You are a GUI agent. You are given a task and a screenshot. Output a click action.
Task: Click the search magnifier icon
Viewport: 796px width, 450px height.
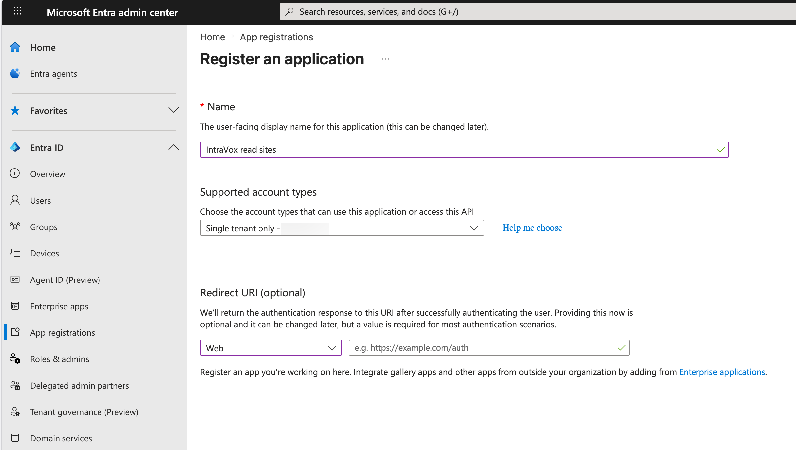(290, 12)
